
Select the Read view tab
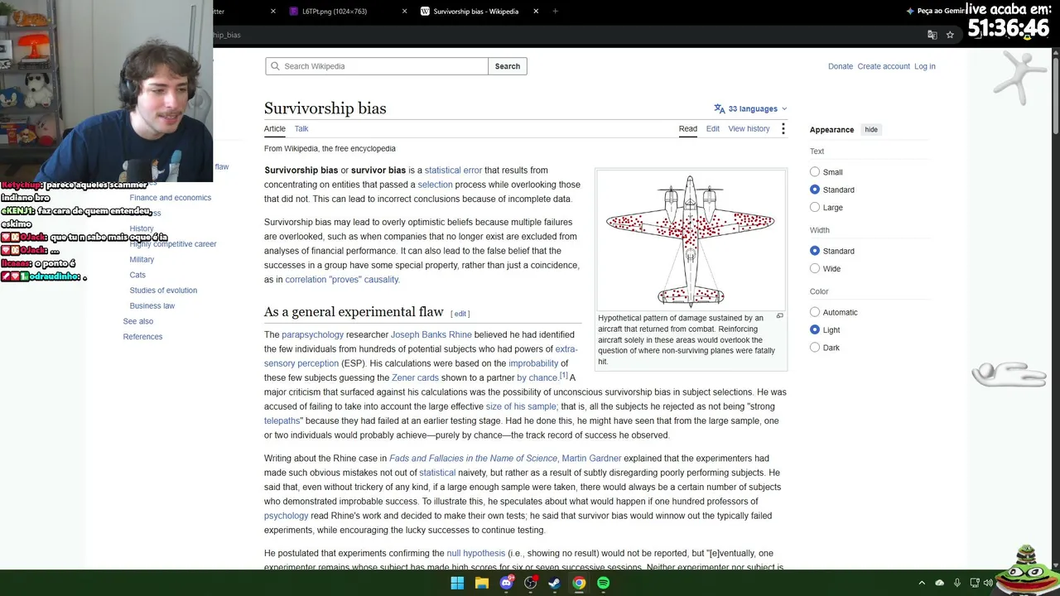coord(688,129)
